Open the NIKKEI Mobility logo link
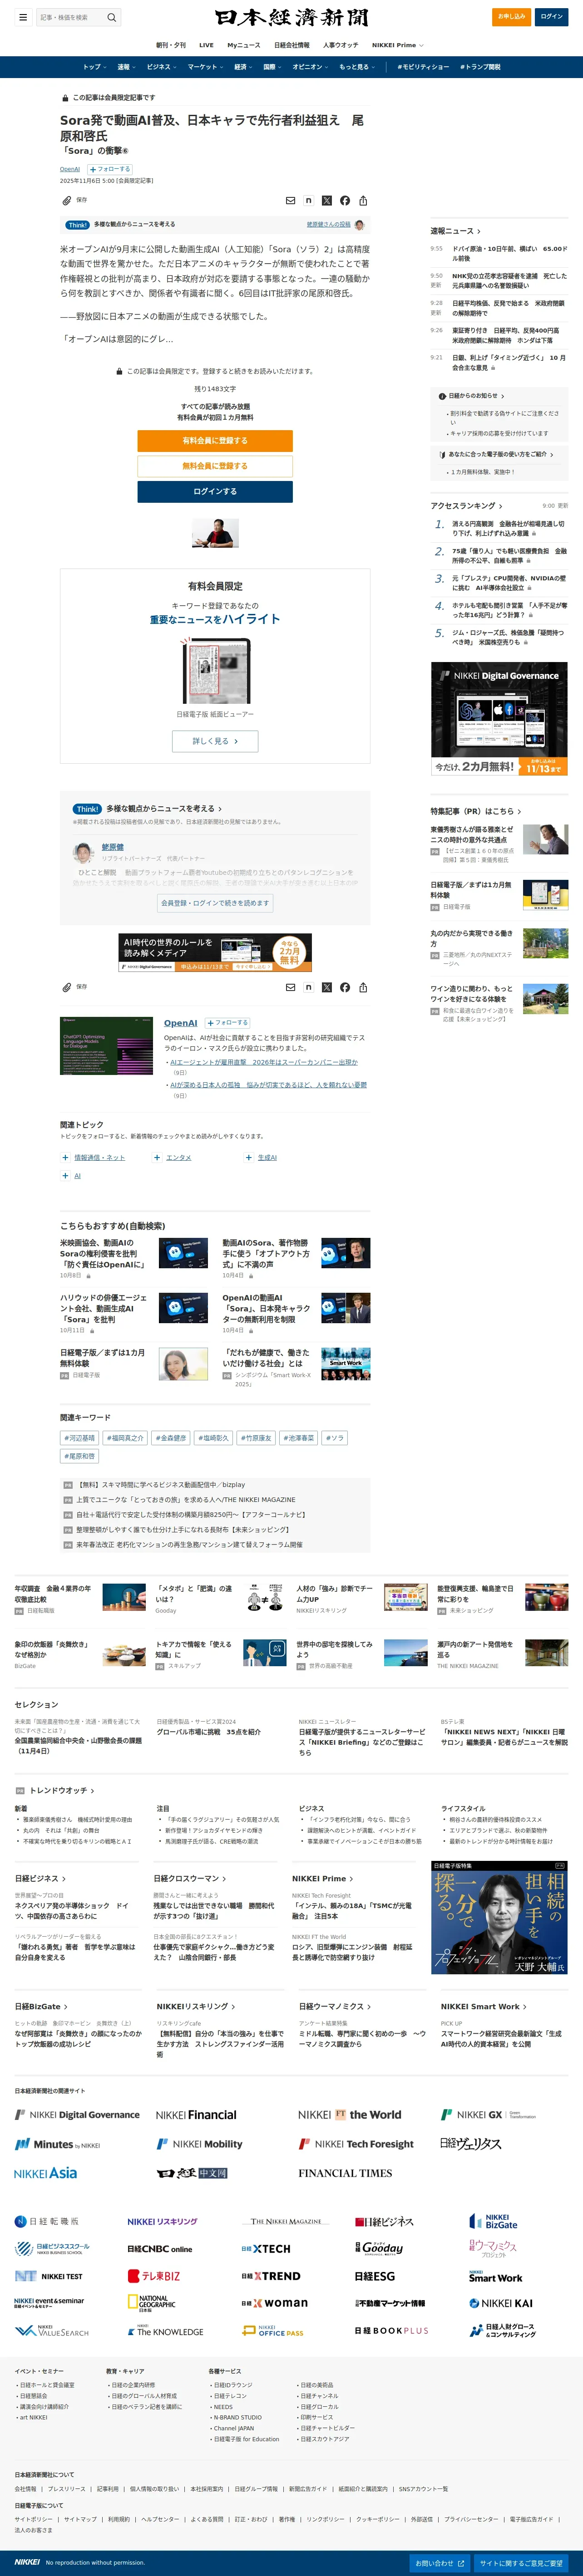The height and width of the screenshot is (2576, 583). (x=199, y=2144)
